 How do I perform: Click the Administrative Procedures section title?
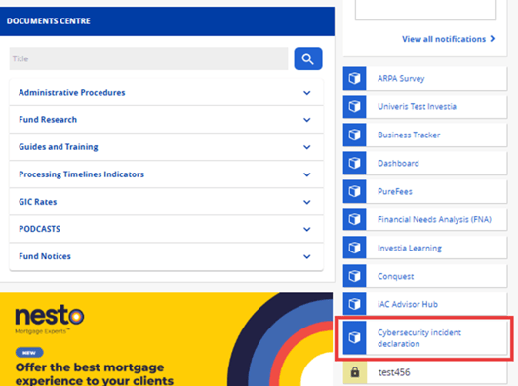pos(72,93)
